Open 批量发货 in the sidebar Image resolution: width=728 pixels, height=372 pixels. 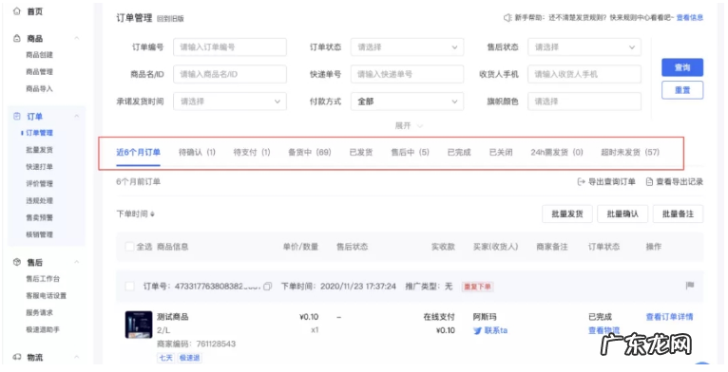(40, 150)
